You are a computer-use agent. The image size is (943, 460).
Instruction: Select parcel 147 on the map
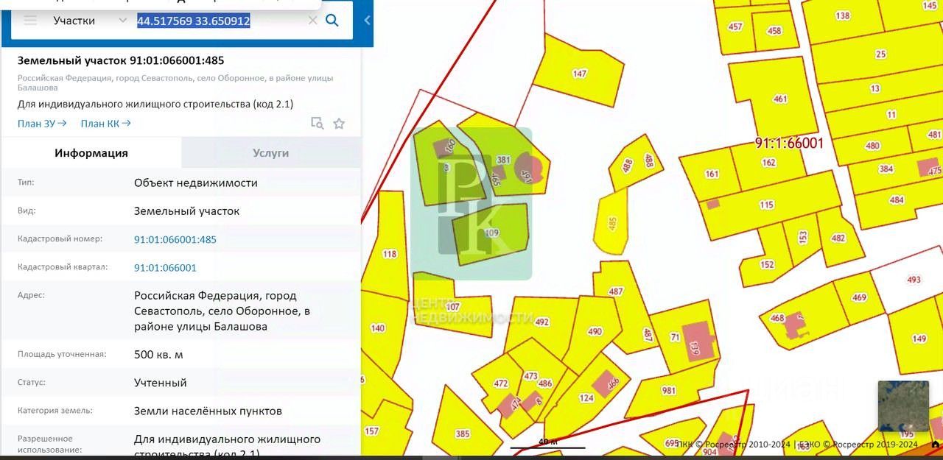coord(580,73)
